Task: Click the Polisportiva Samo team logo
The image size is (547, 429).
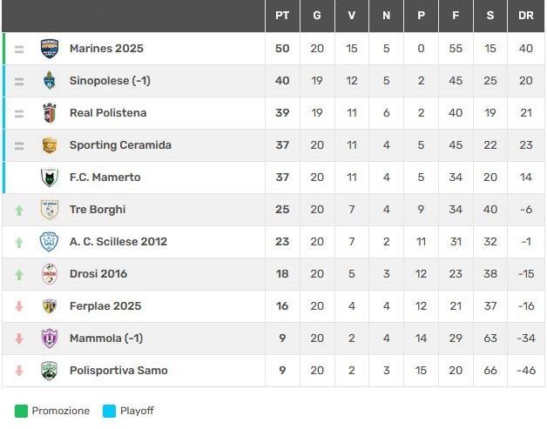Action: point(50,371)
